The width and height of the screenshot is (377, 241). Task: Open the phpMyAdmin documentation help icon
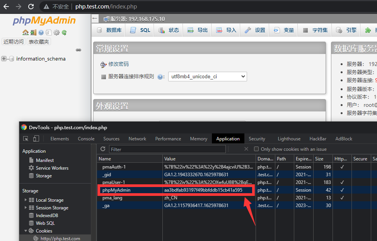click(41, 32)
